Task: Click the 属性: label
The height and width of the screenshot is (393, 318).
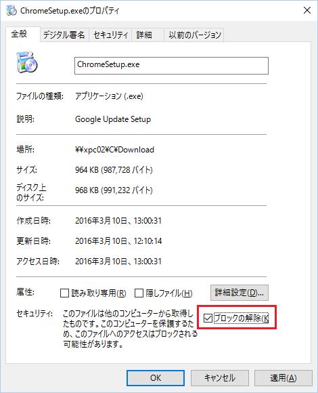Action: pyautogui.click(x=25, y=292)
